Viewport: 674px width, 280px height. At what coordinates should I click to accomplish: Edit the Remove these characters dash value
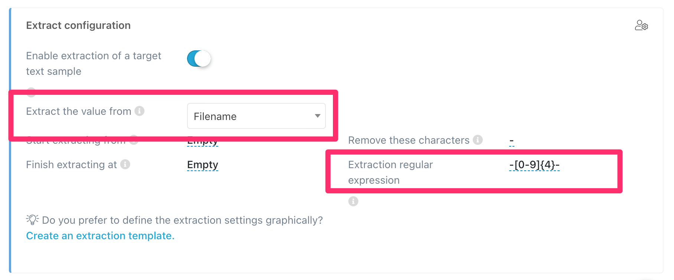click(511, 141)
